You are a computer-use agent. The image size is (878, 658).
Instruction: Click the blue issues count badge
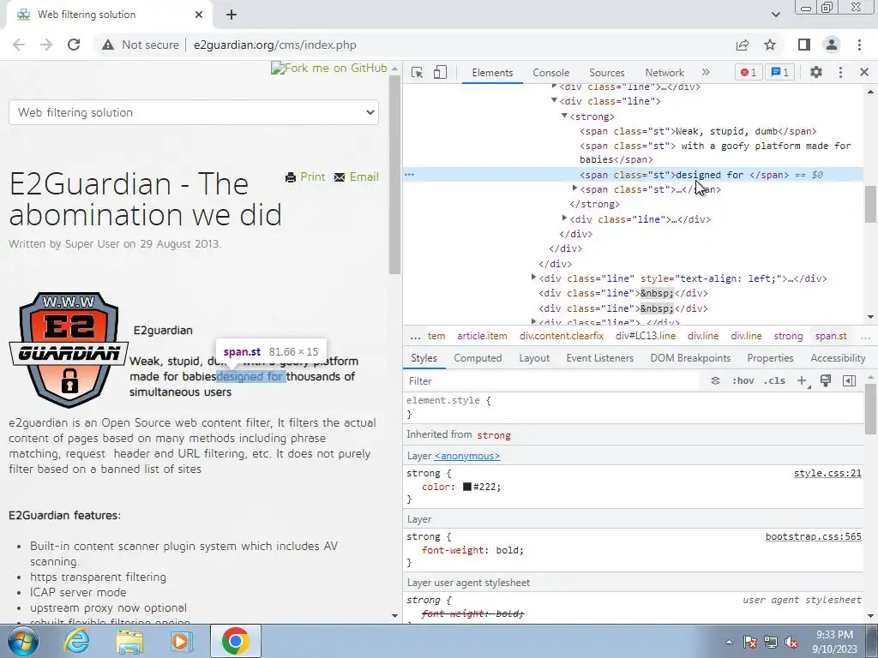[x=779, y=72]
